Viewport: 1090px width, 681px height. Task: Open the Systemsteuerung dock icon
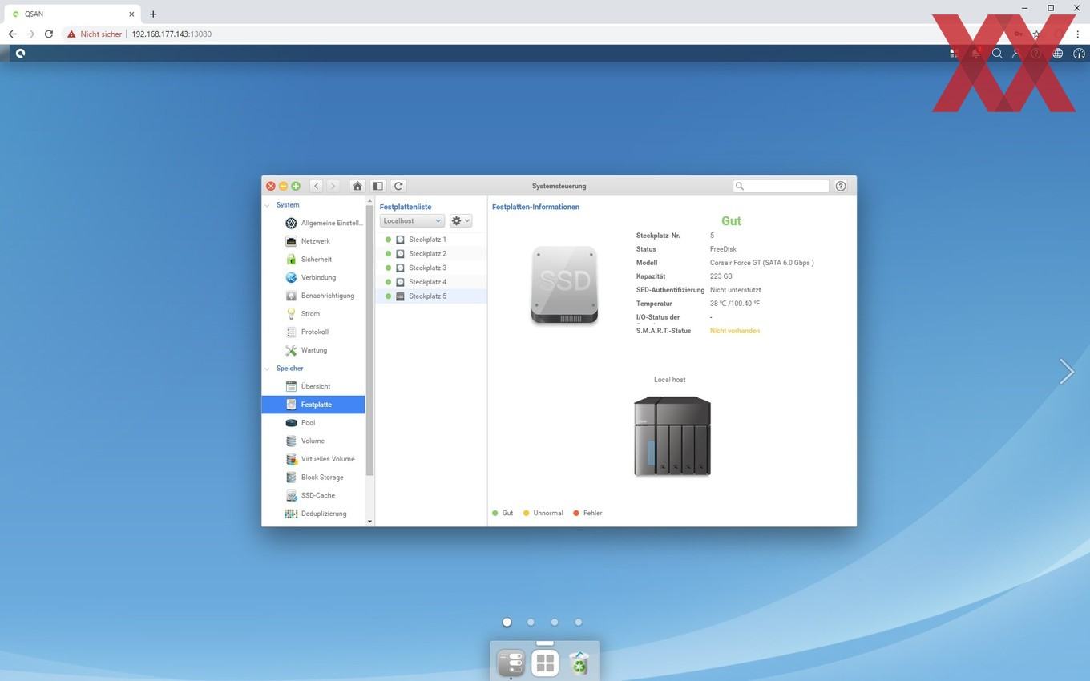click(x=511, y=663)
